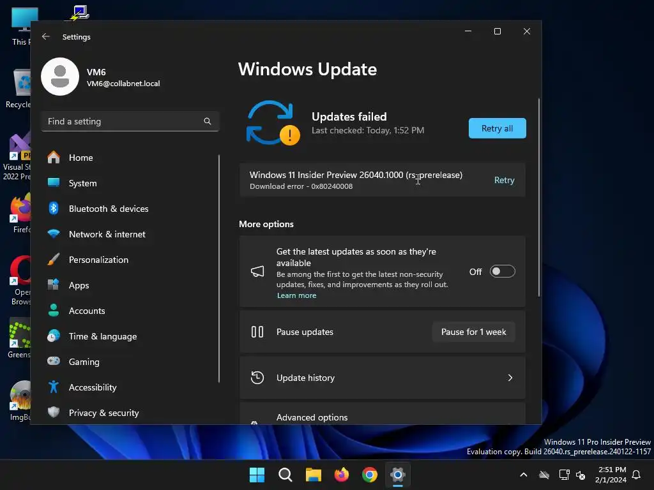The height and width of the screenshot is (490, 654).
Task: Open Gaming settings page
Action: (x=130, y=362)
